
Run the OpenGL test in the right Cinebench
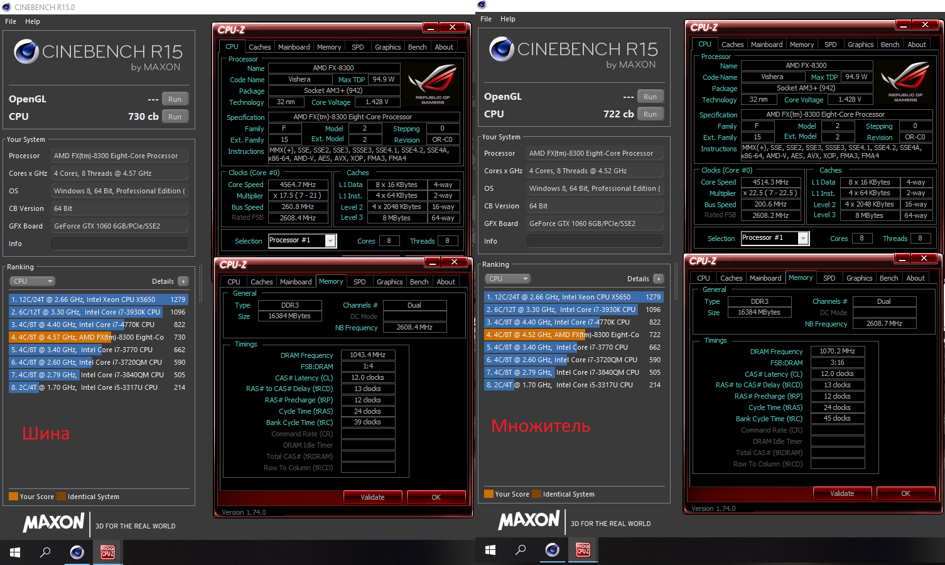650,97
